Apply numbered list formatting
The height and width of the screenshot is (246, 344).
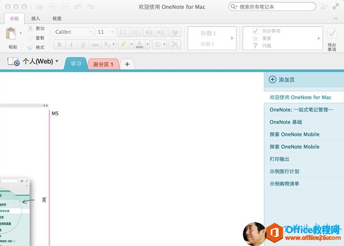[135, 32]
